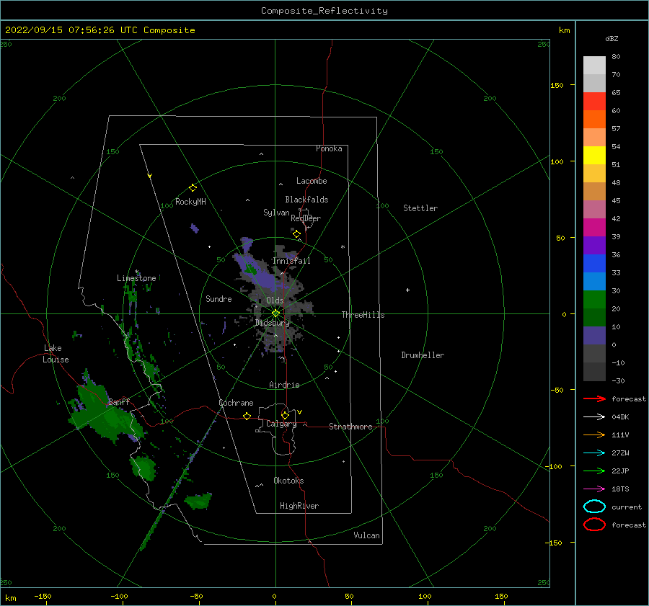Viewport: 649px width, 606px height.
Task: Click the yellow radar-site diamond at map center
Action: (275, 313)
